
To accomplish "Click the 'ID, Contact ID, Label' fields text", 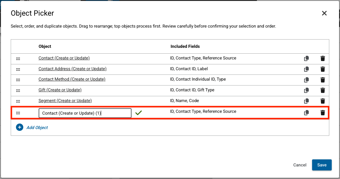I will pyautogui.click(x=189, y=69).
